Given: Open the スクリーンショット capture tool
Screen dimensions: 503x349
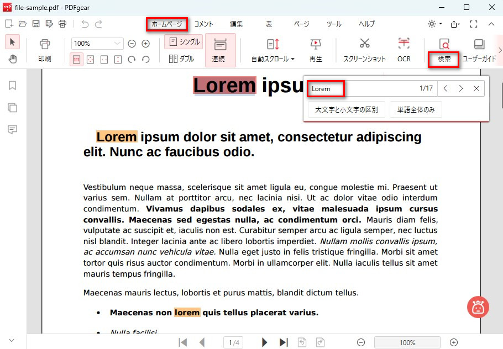Looking at the screenshot, I should [x=364, y=49].
